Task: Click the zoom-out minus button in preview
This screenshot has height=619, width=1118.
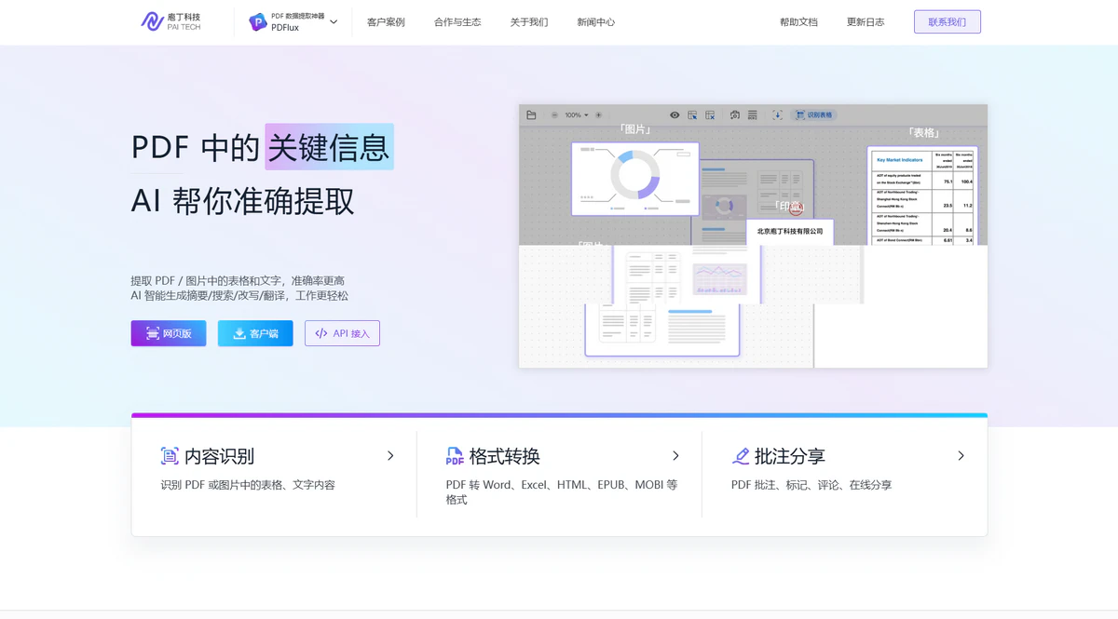Action: (554, 115)
